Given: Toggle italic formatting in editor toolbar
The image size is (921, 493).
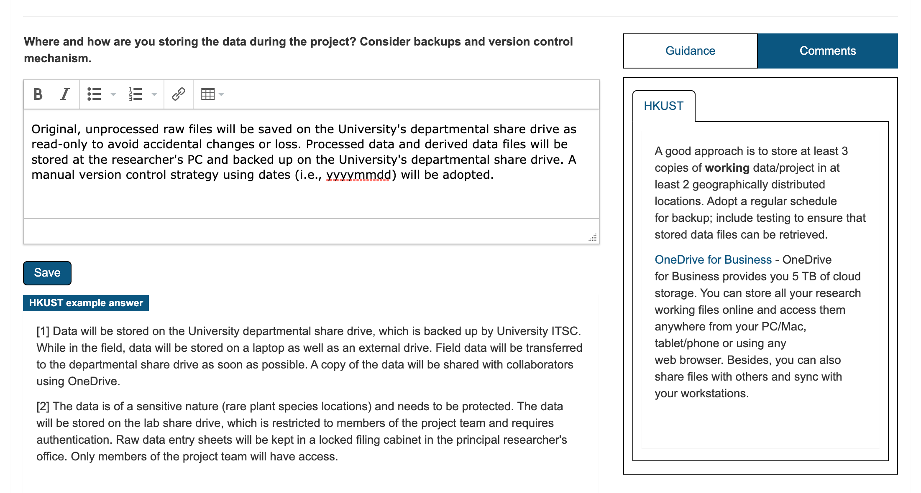Looking at the screenshot, I should [x=64, y=94].
